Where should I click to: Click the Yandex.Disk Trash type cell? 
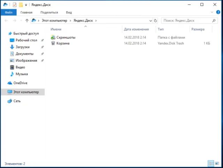[171, 43]
